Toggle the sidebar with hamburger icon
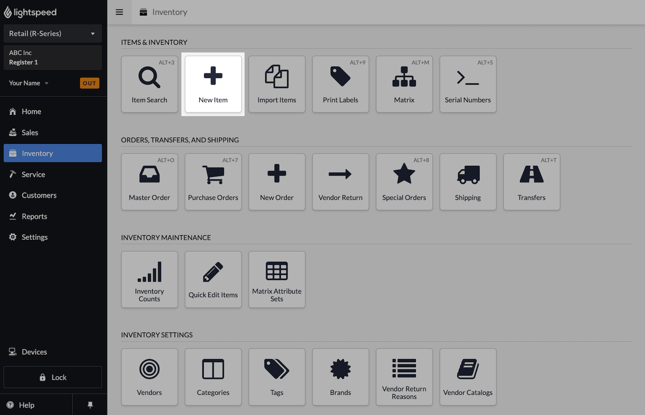Viewport: 645px width, 415px height. (x=119, y=12)
